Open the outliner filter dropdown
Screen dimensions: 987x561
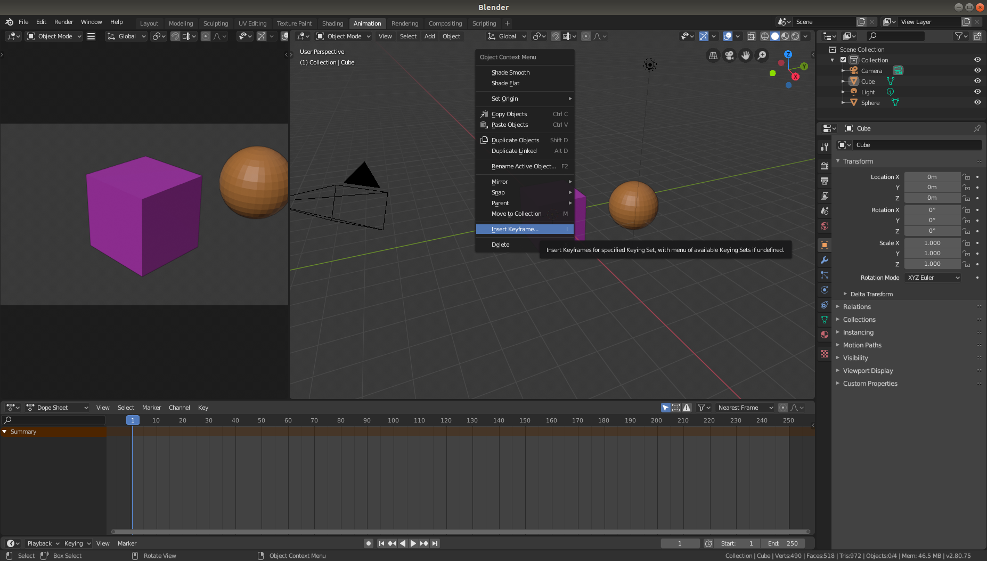[960, 36]
